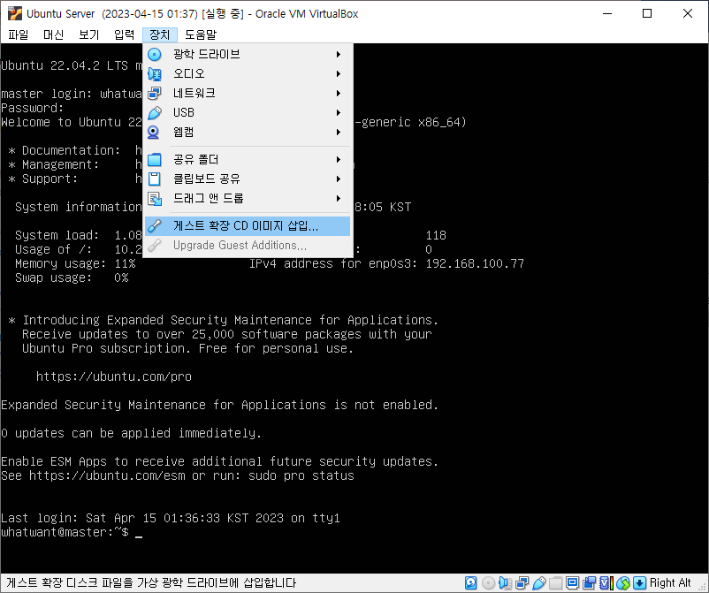Select 네트워크 menu entry
The width and height of the screenshot is (709, 593).
tap(248, 93)
